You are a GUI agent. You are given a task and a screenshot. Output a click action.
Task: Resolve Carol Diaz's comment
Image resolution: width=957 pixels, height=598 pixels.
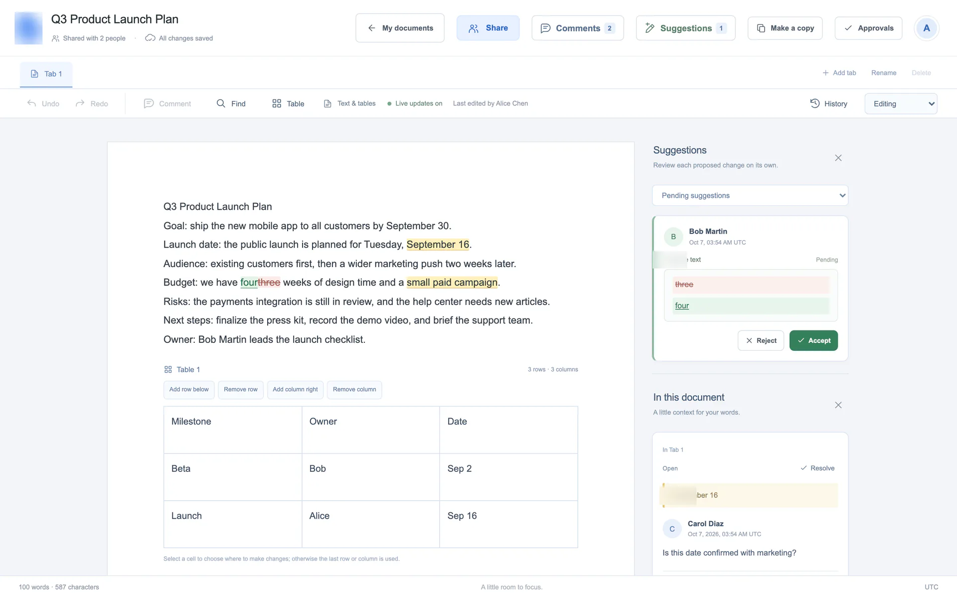click(x=817, y=468)
